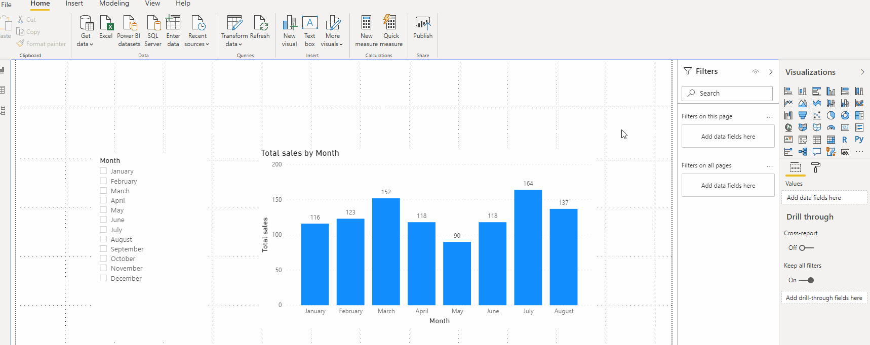Open Power BI datasets

click(x=129, y=31)
